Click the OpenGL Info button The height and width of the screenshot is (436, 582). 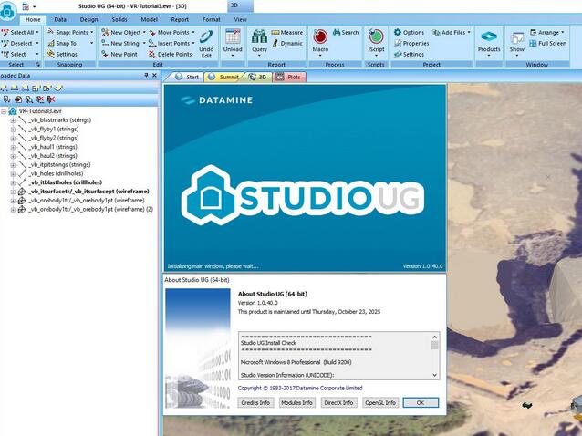[380, 402]
